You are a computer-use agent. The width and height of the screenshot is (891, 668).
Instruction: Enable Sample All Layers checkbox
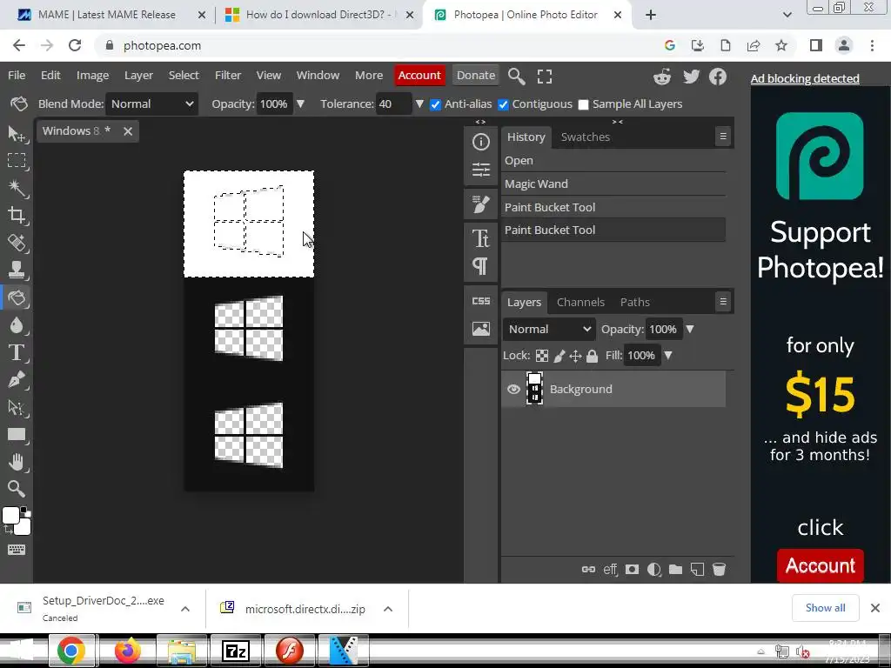[583, 104]
